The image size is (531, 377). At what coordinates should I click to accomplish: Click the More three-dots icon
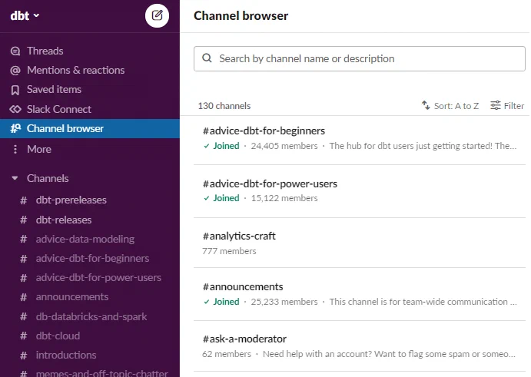(15, 149)
